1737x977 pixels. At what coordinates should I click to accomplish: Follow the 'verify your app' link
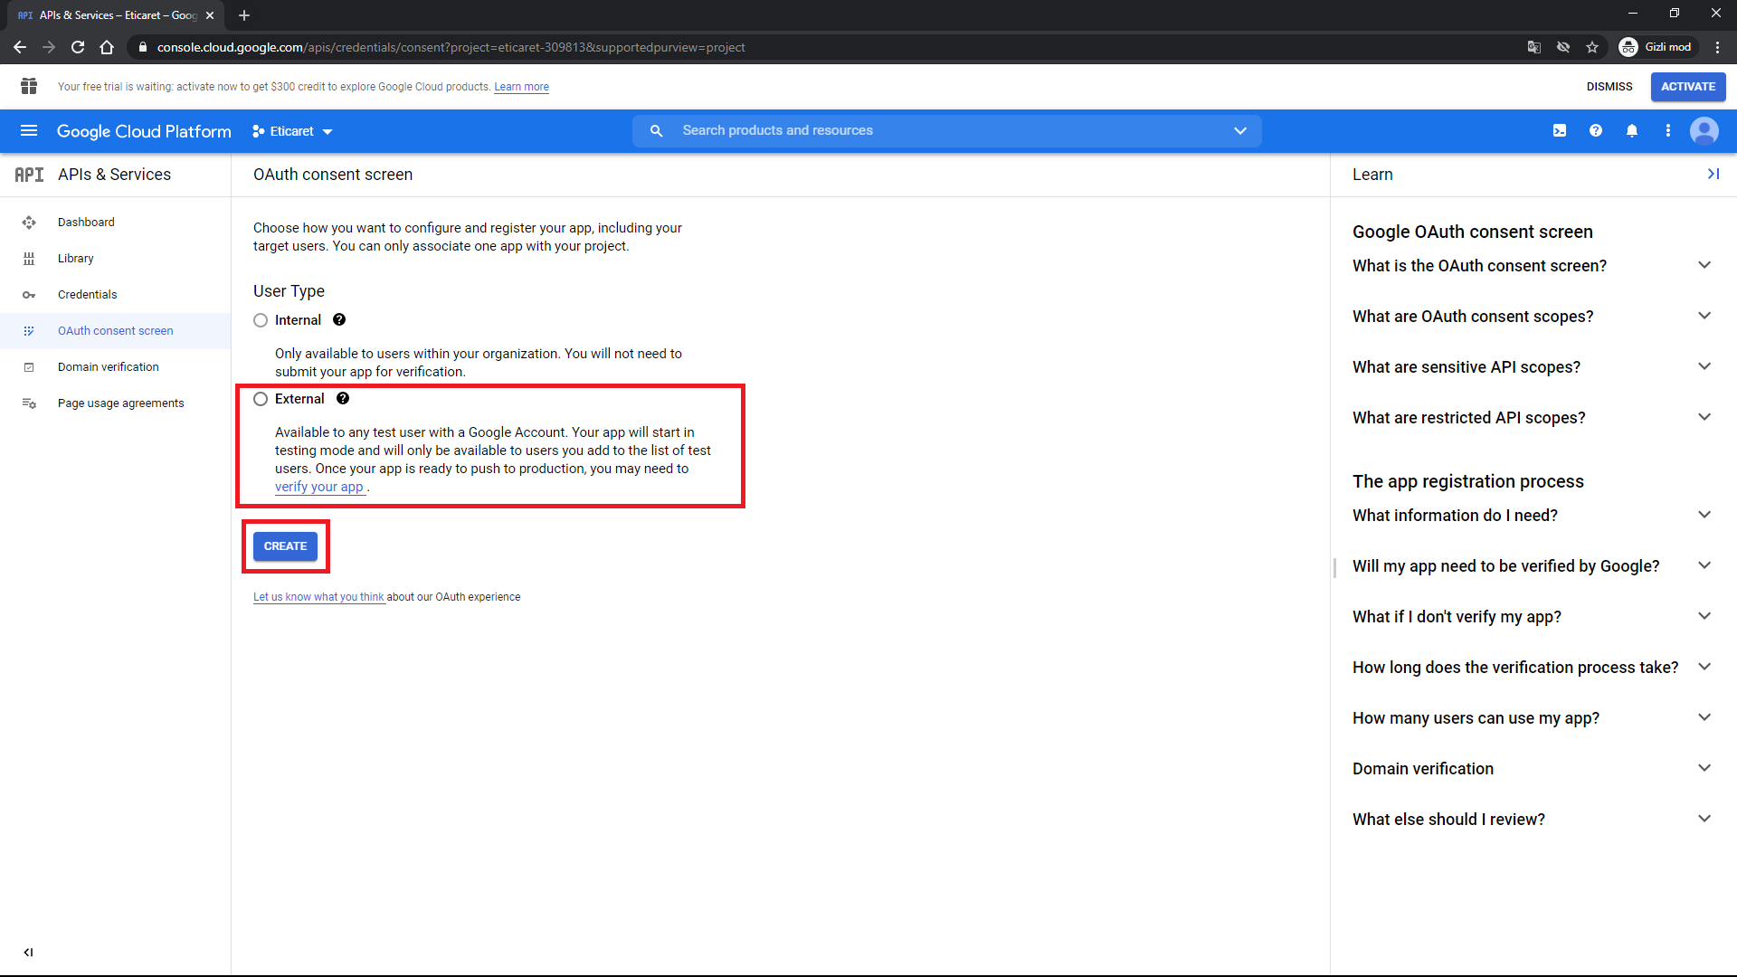pyautogui.click(x=319, y=487)
